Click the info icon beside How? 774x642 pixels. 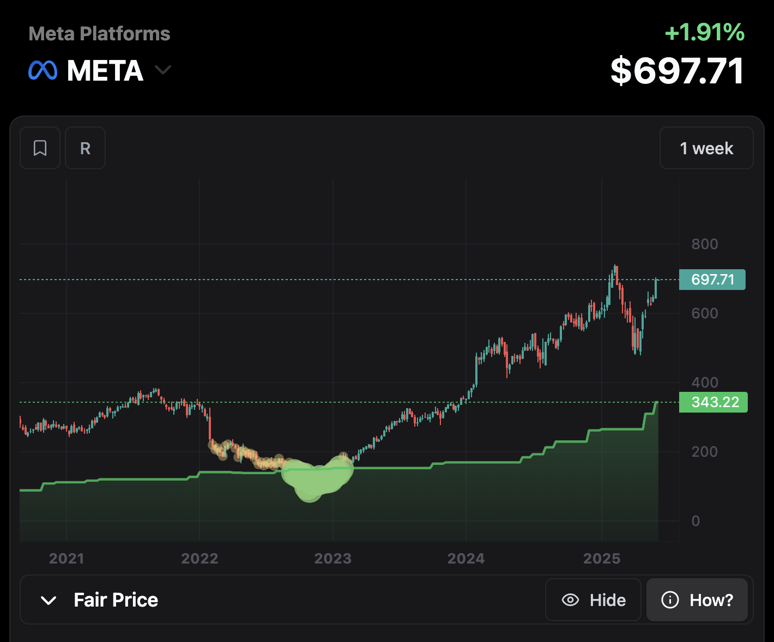pyautogui.click(x=669, y=600)
